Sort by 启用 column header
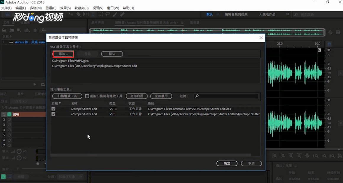 (56, 103)
